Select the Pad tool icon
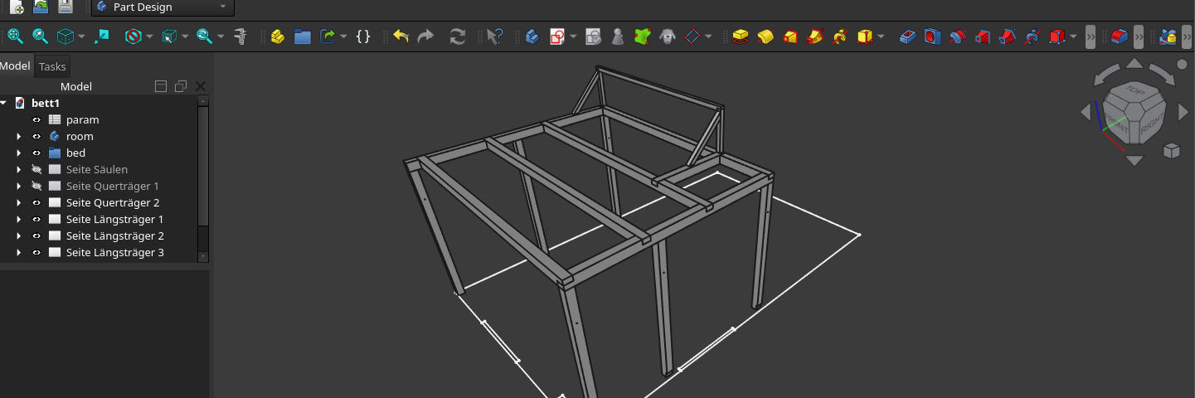Screen dimensions: 1195x398 click(x=740, y=36)
